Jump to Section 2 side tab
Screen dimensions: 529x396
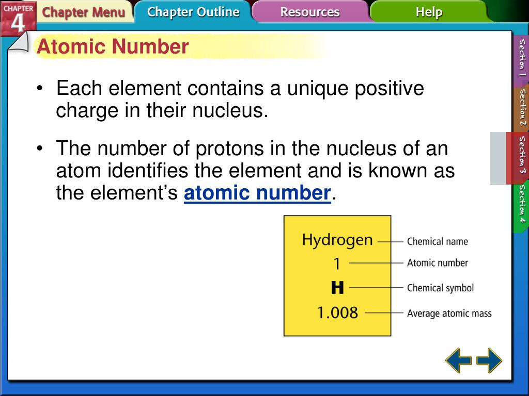pos(521,107)
